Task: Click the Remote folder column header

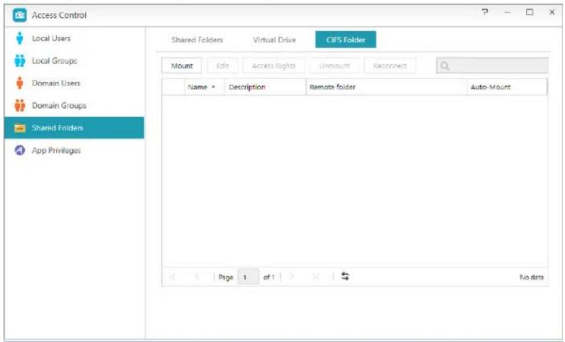Action: pyautogui.click(x=386, y=87)
